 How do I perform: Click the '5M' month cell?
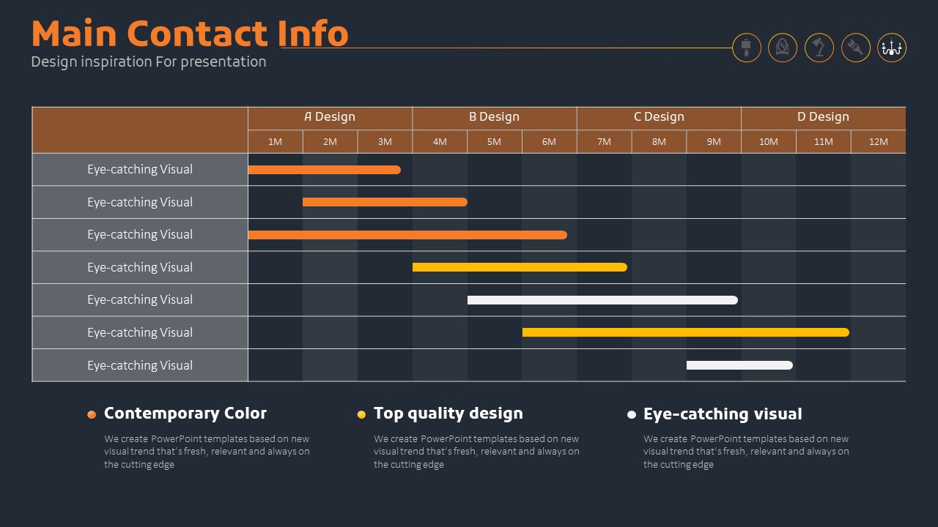495,141
